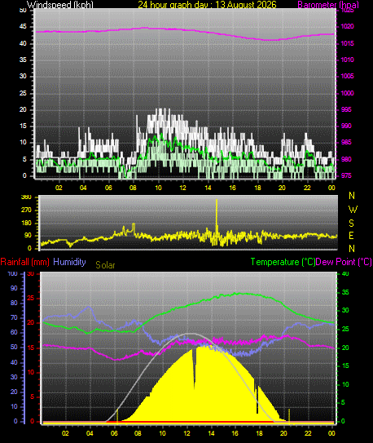Click the 995 barometer axis value
373x443 pixels.
point(346,109)
